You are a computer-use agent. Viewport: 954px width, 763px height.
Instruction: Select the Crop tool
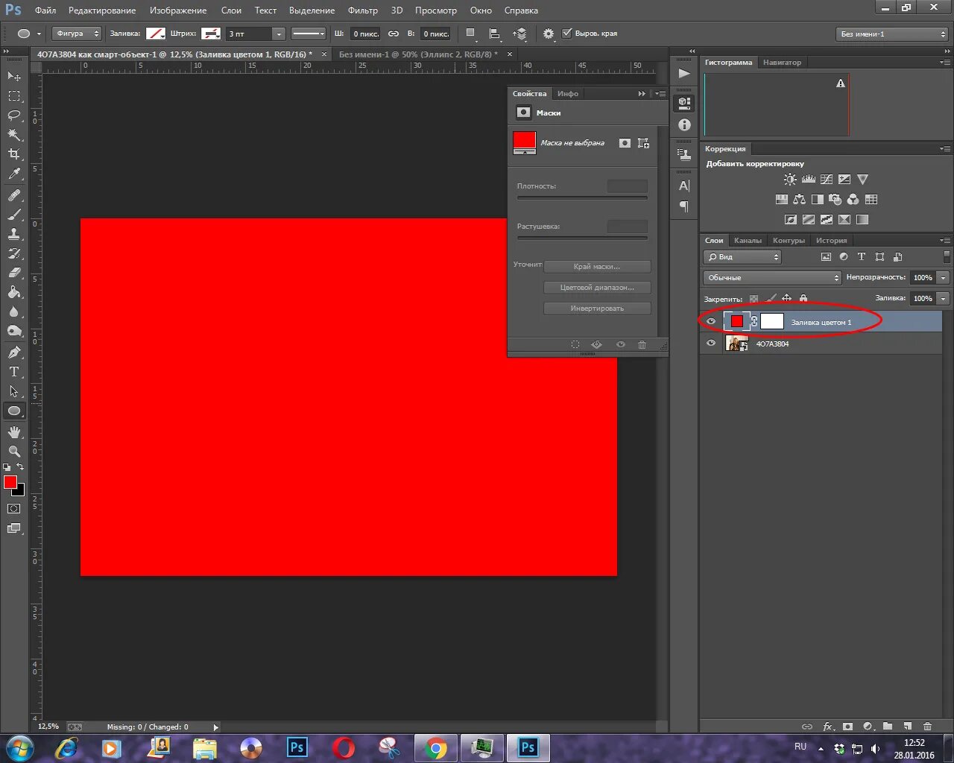tap(14, 154)
